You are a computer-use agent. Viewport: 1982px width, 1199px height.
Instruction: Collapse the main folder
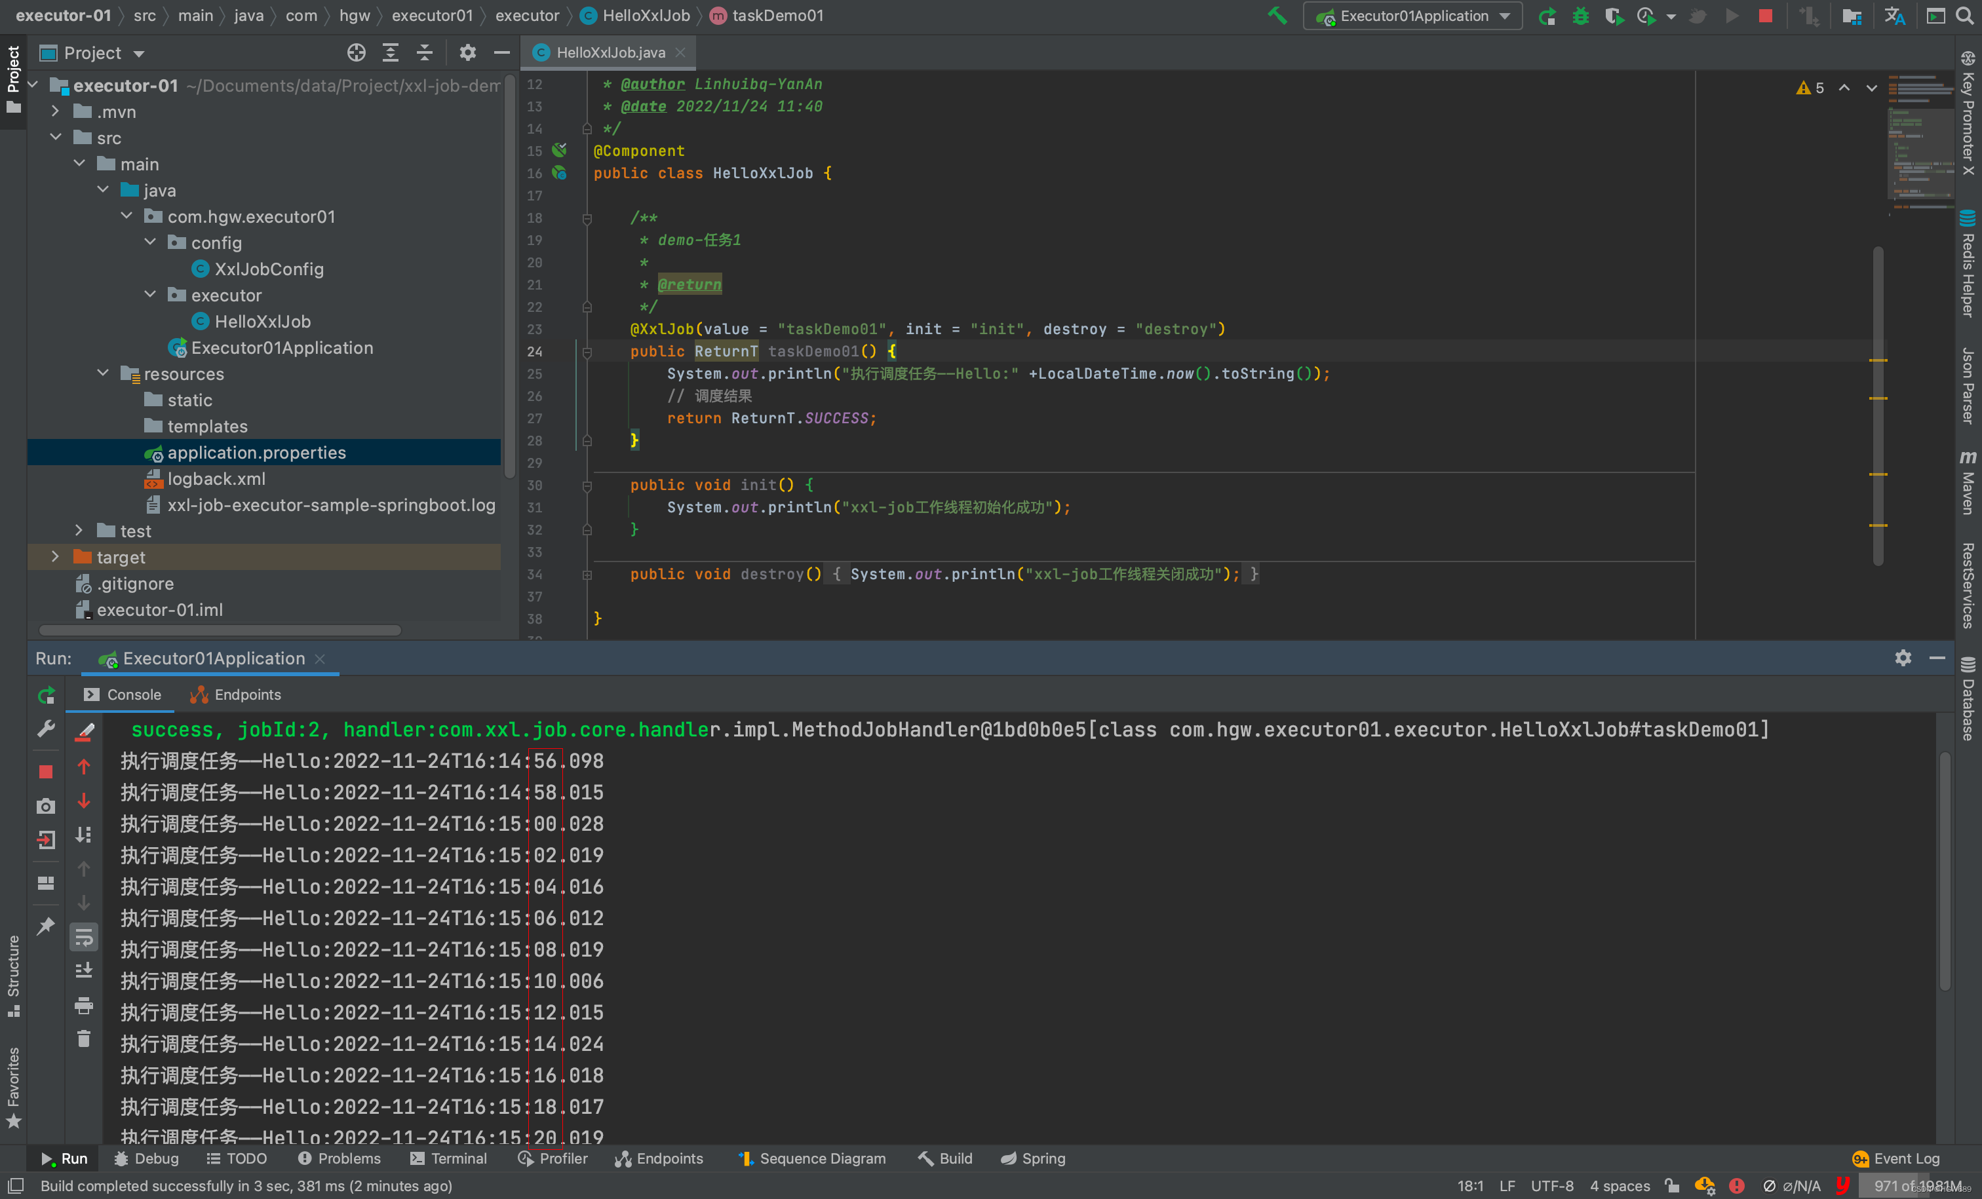click(79, 163)
